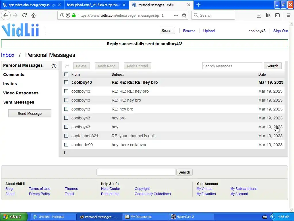Click the VidLii logo
The height and width of the screenshot is (221, 294).
pyautogui.click(x=20, y=30)
